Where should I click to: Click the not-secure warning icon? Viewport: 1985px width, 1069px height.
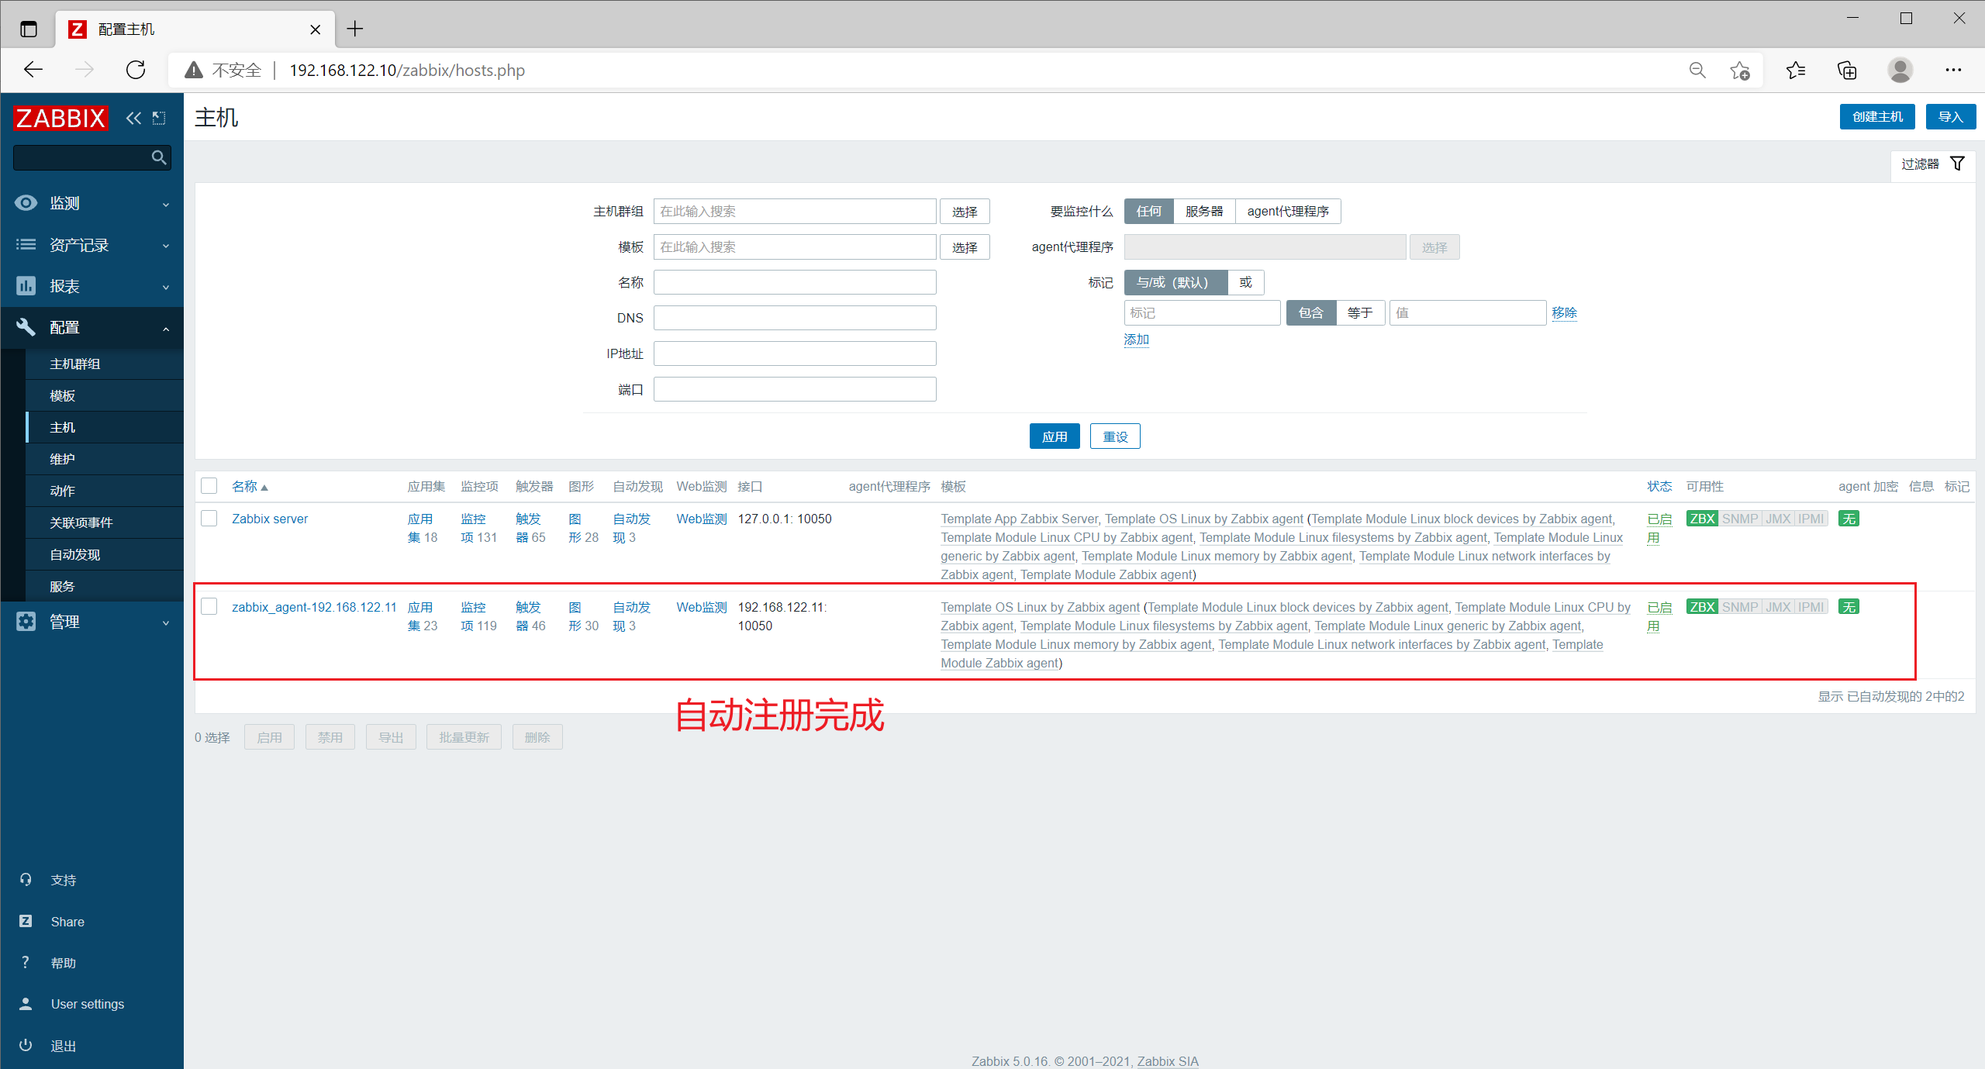[194, 71]
